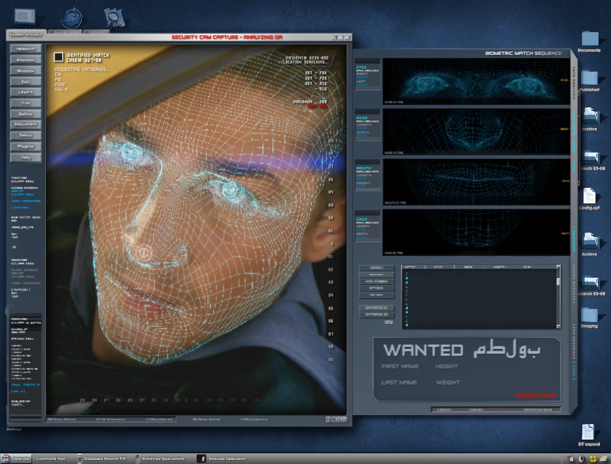Click the Eyes data analysis label box

coord(368,75)
